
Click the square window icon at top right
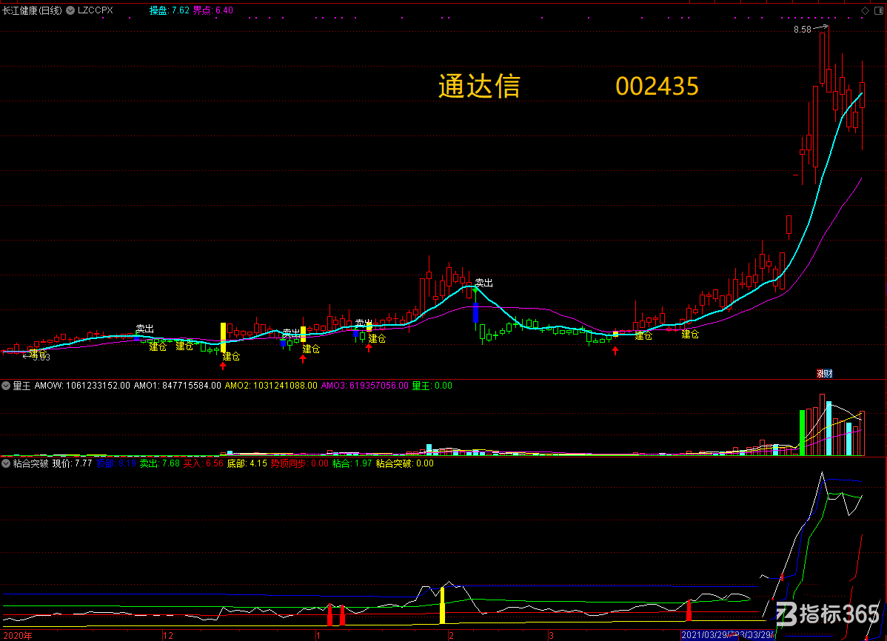coord(879,11)
